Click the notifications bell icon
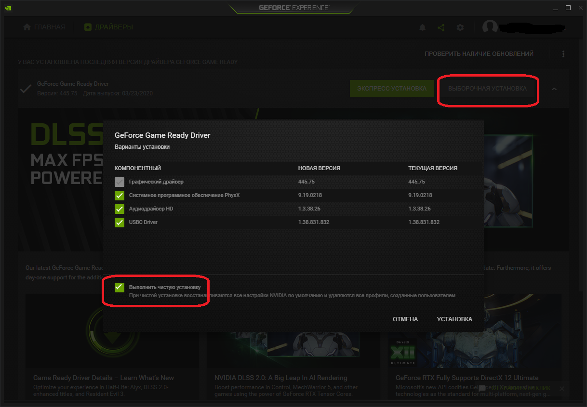This screenshot has height=407, width=587. [x=422, y=27]
